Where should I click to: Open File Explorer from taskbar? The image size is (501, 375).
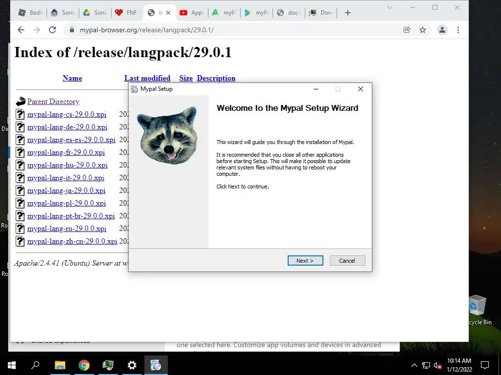(60, 365)
